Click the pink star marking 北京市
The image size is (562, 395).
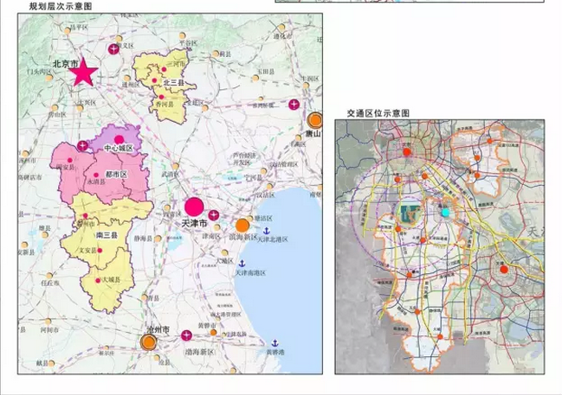[x=84, y=73]
